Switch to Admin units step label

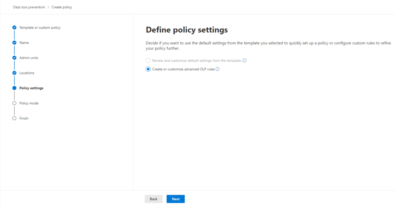(x=29, y=58)
